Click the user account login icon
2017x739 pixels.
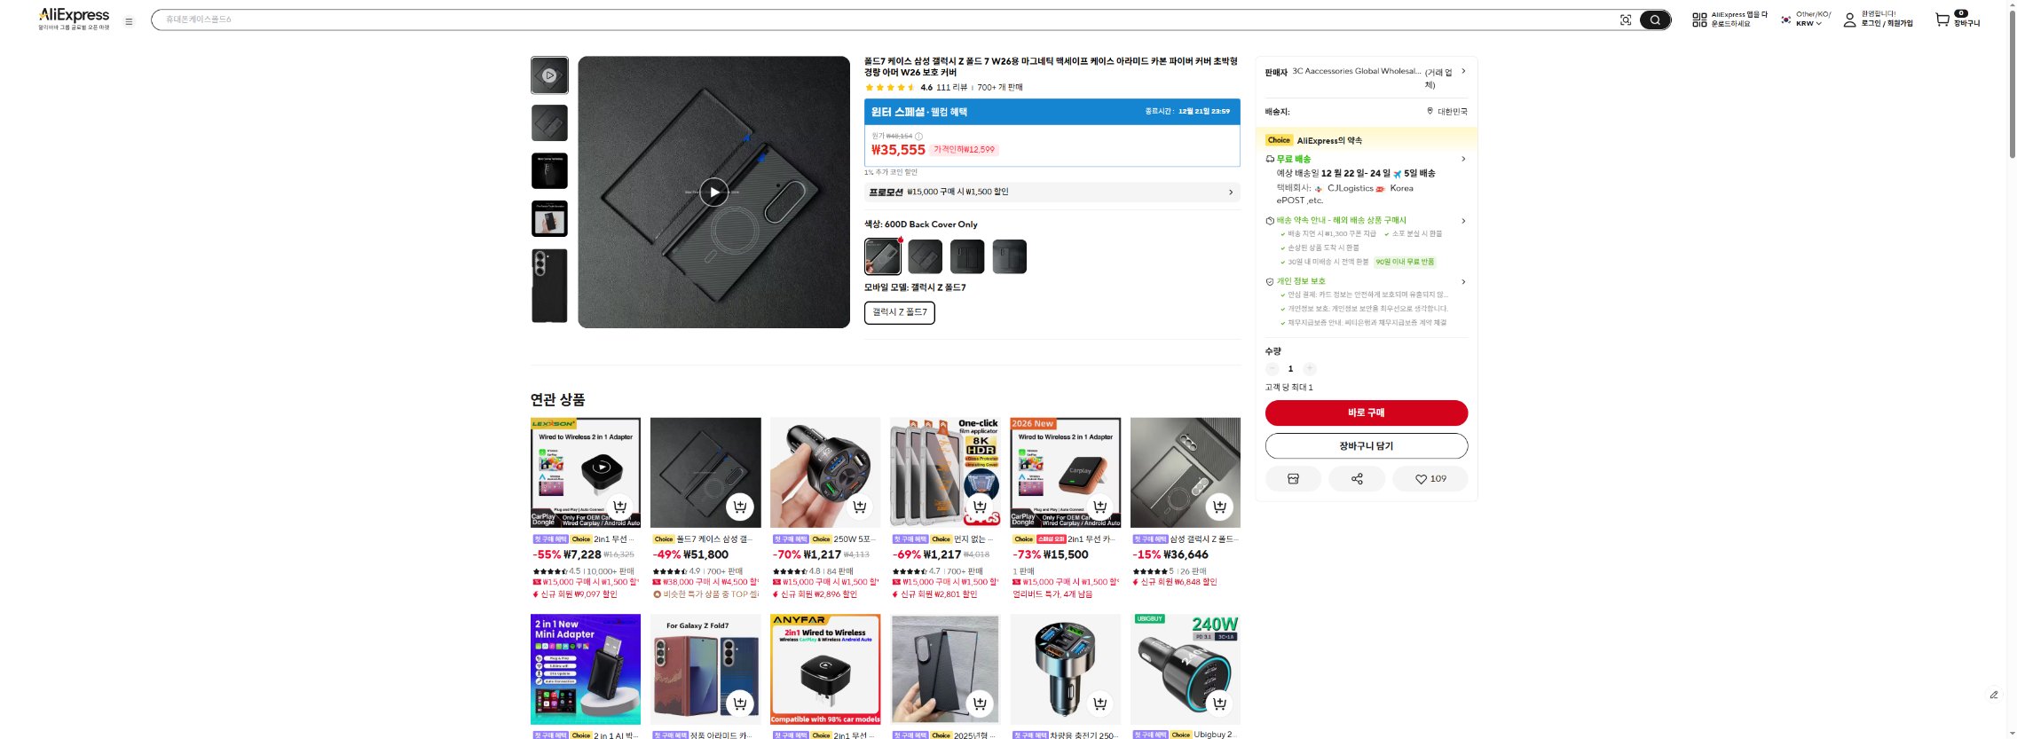click(x=1849, y=20)
